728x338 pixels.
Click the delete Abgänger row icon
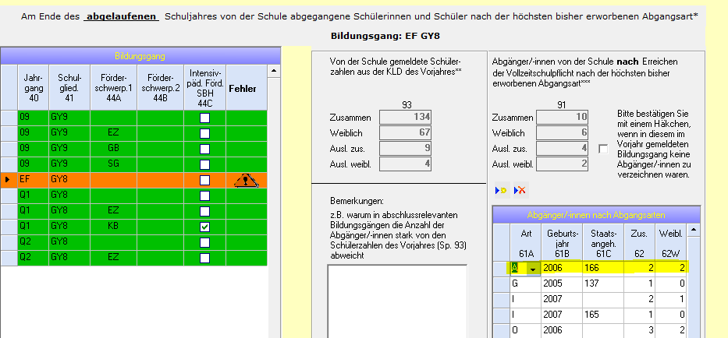pos(520,190)
